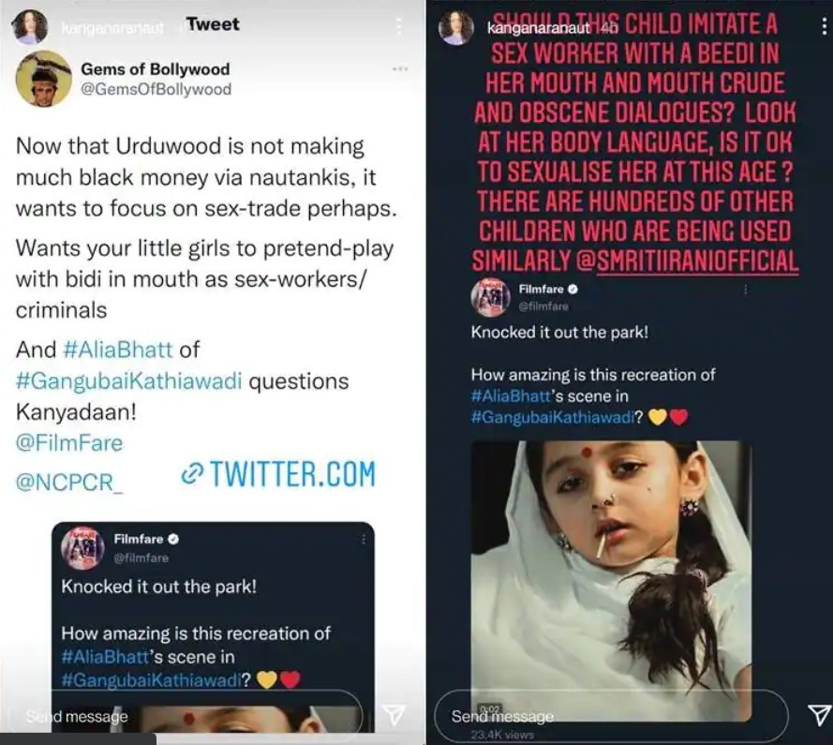
Task: Tap the send arrow icon in right story
Action: click(819, 715)
